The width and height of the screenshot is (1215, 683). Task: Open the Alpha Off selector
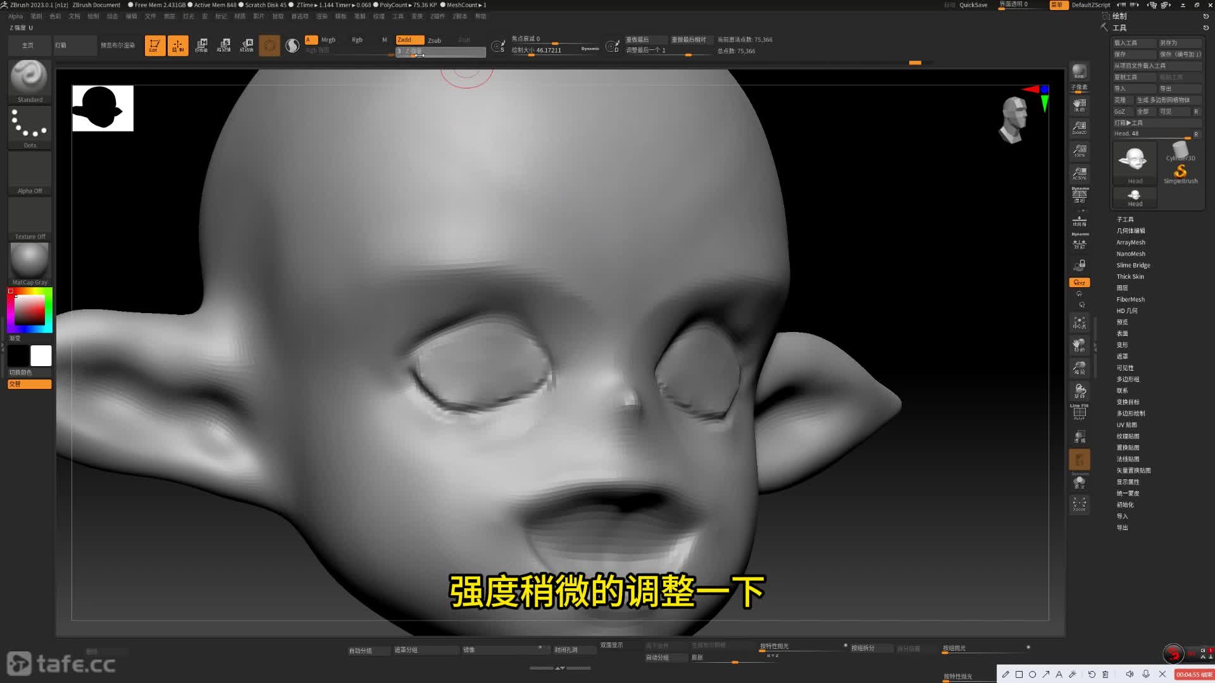click(x=30, y=173)
